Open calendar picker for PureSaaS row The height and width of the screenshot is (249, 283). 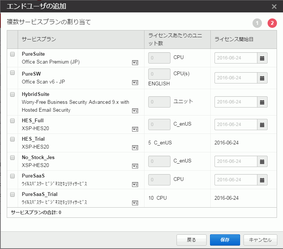(262, 180)
